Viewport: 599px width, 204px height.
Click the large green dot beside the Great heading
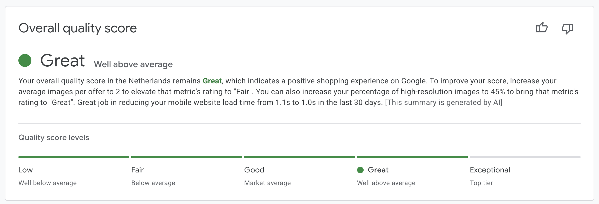[25, 60]
